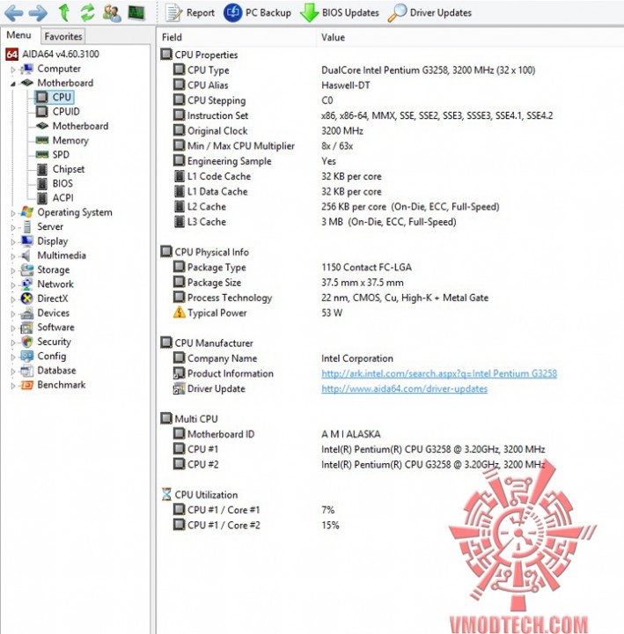The width and height of the screenshot is (624, 634).
Task: Expand the Server tree node
Action: pos(13,228)
